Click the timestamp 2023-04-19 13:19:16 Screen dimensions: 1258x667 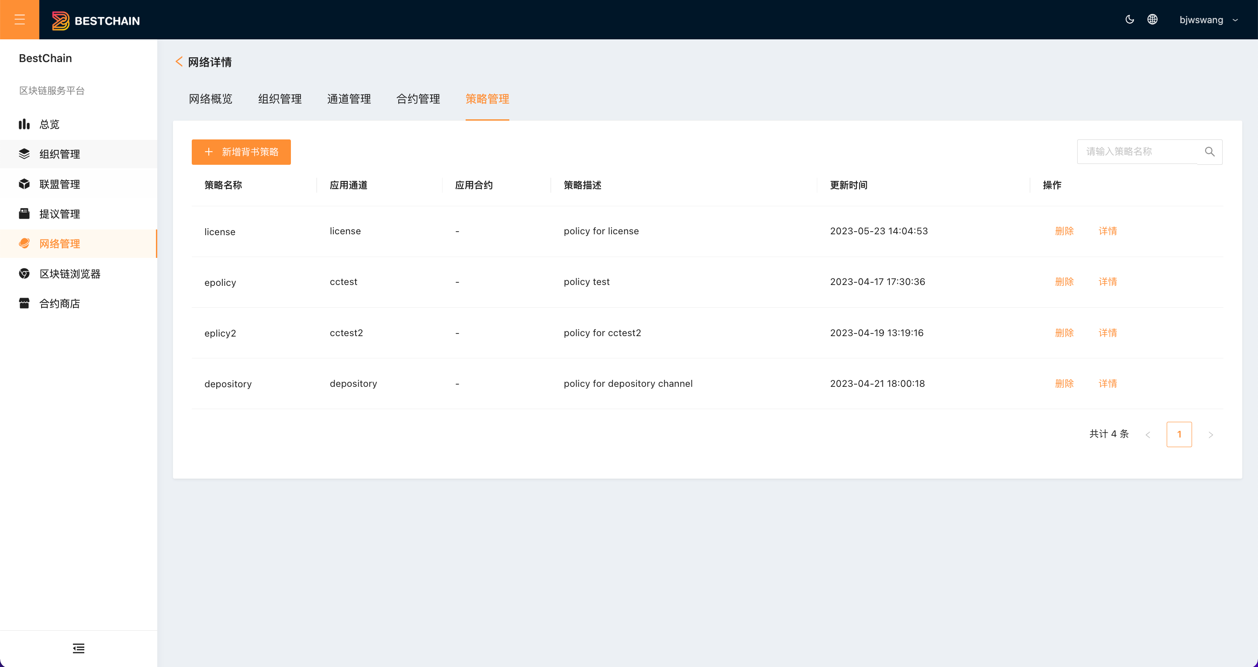(x=877, y=333)
